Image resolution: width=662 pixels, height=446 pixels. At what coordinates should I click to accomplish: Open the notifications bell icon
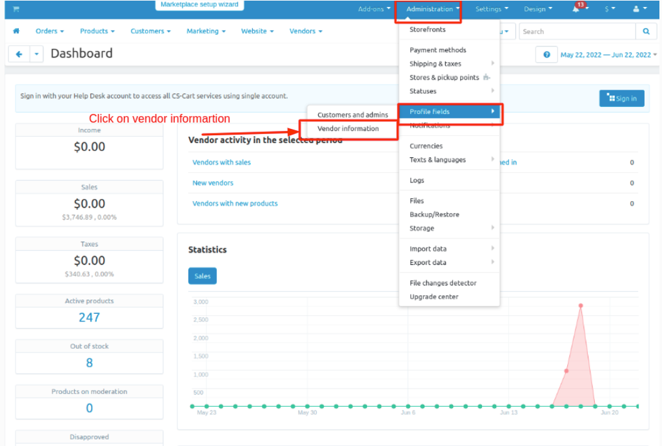pos(576,9)
